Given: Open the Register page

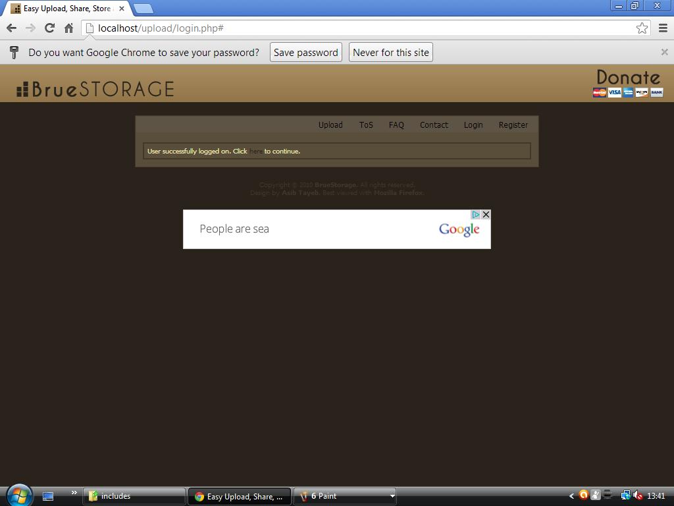Looking at the screenshot, I should coord(513,125).
